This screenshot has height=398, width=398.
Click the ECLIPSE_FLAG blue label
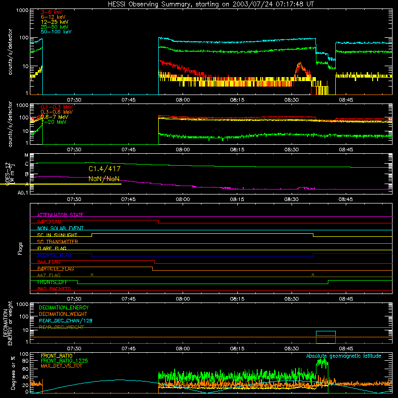tap(54, 255)
